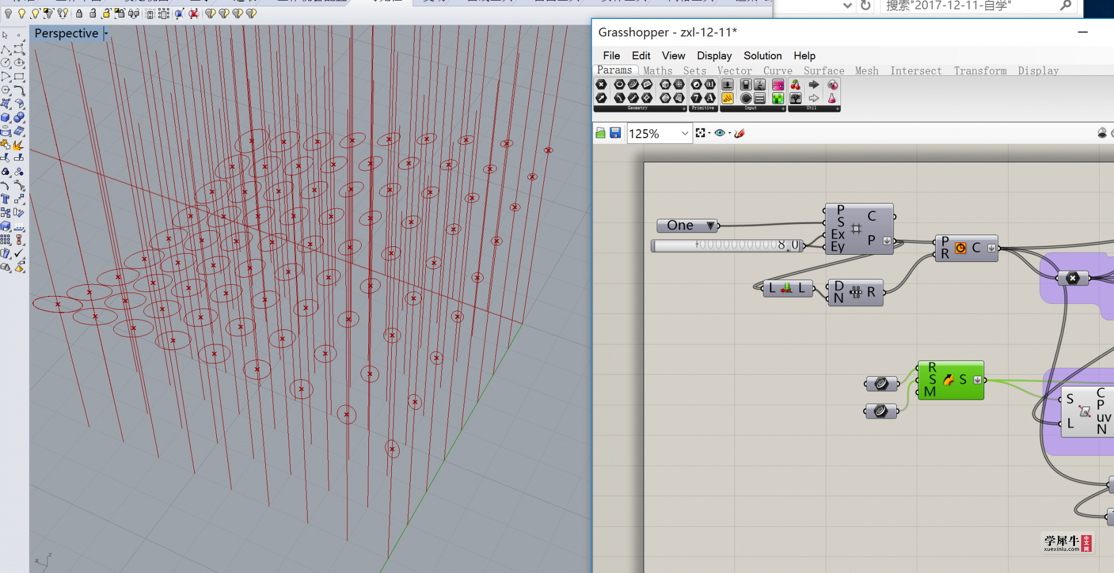Open Explorer address history chevron

(x=848, y=6)
